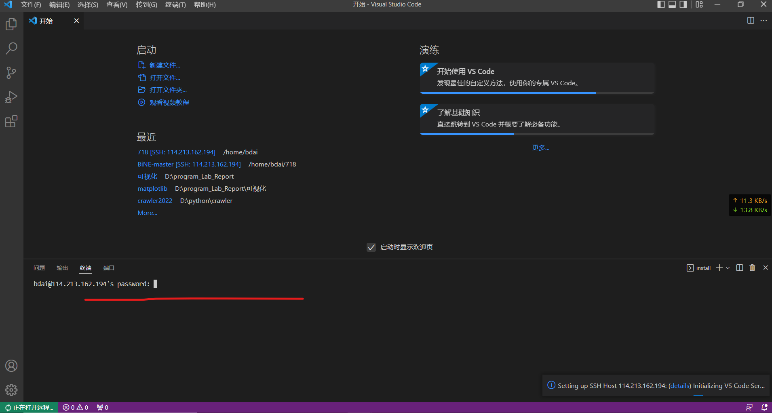This screenshot has width=772, height=413.
Task: Switch to 终端 panel tab
Action: click(86, 268)
